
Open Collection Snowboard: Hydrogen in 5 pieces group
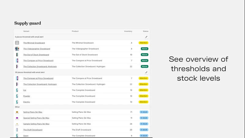click(40, 67)
